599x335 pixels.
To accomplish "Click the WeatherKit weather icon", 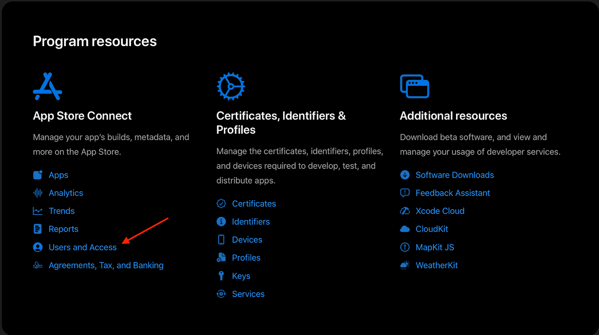I will point(405,265).
